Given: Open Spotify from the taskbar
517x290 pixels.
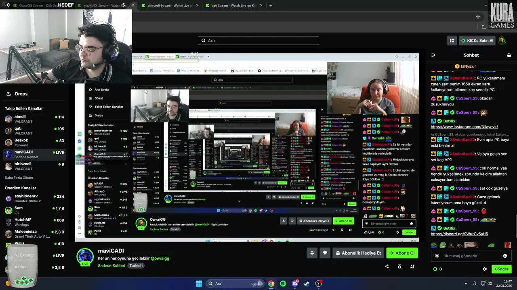Looking at the screenshot, I should click(283, 284).
